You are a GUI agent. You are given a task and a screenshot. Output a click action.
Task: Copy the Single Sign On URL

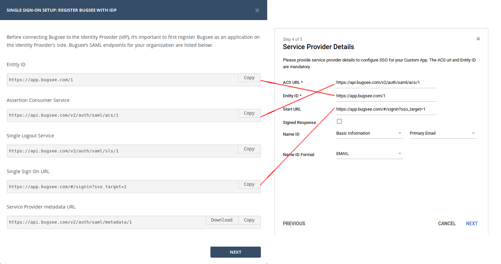point(249,184)
